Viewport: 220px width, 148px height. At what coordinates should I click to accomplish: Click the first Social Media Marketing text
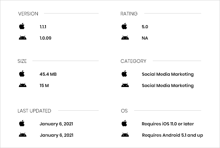point(168,74)
